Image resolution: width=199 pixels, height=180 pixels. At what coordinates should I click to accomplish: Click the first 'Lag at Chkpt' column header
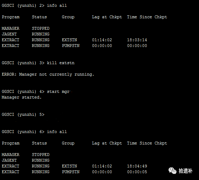[107, 17]
